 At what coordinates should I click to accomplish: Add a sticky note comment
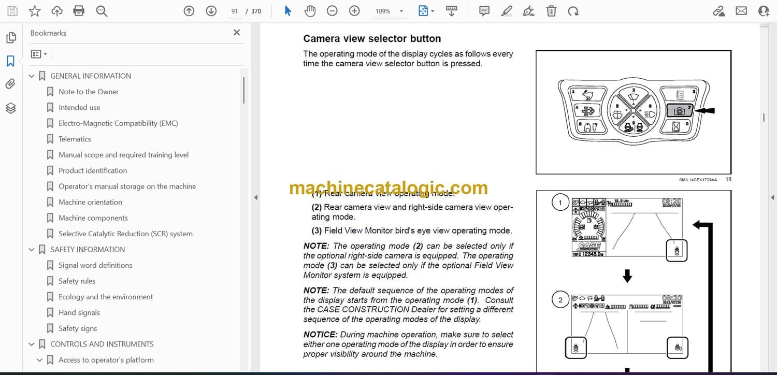click(x=484, y=11)
